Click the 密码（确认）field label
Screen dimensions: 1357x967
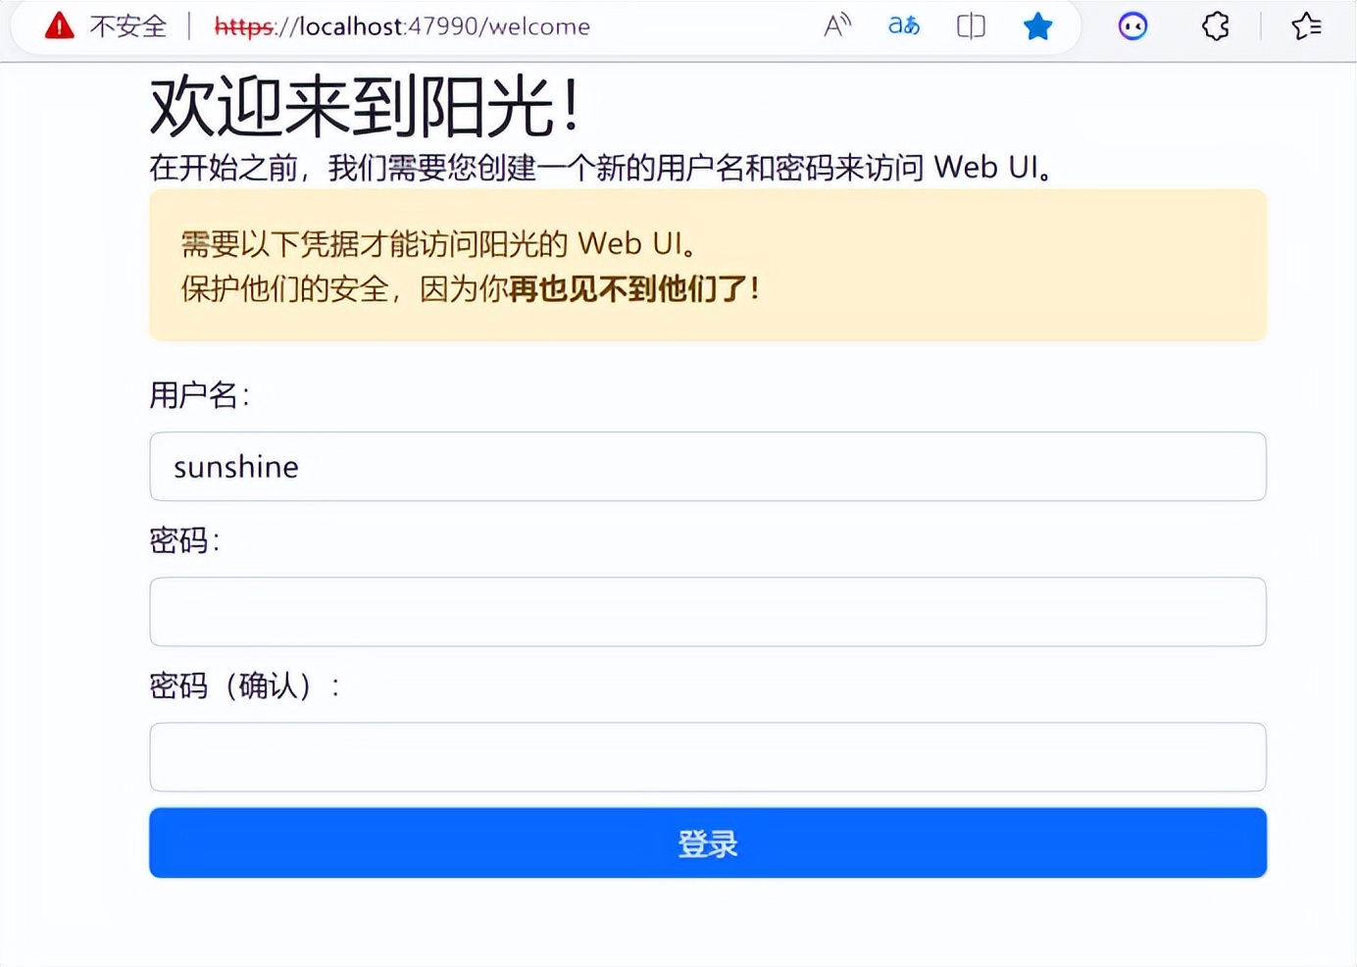[x=244, y=686]
